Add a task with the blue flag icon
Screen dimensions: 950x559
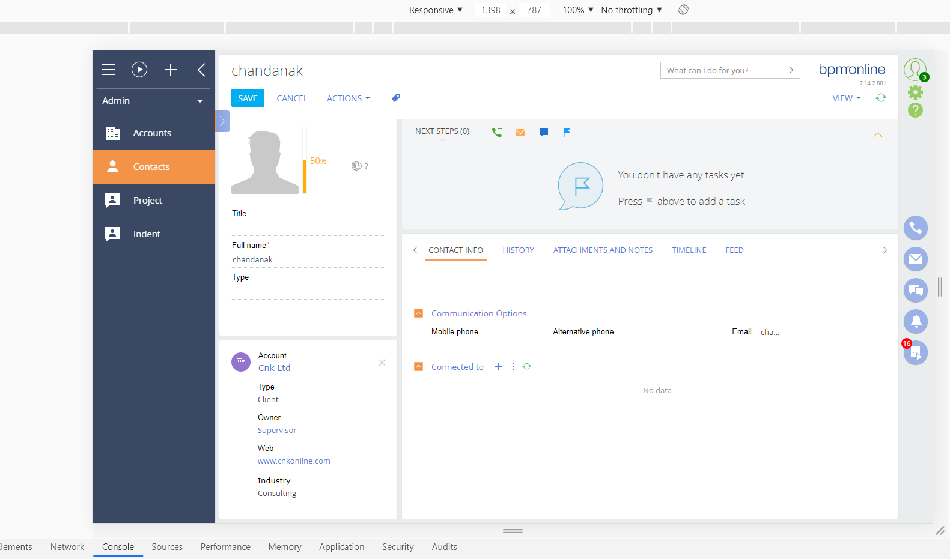coord(567,132)
